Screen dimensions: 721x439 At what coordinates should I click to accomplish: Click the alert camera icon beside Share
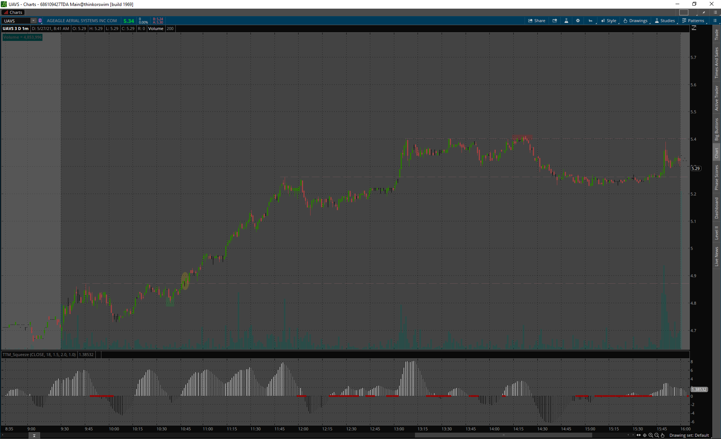click(x=555, y=21)
